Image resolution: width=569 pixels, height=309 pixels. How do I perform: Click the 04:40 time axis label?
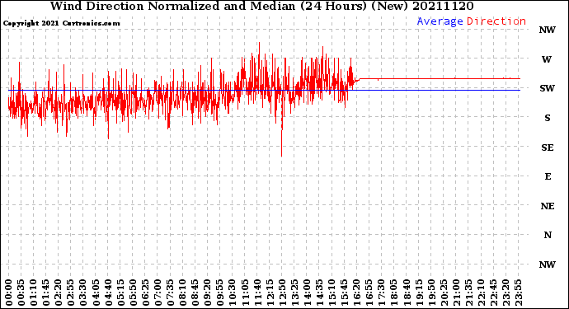click(x=108, y=293)
